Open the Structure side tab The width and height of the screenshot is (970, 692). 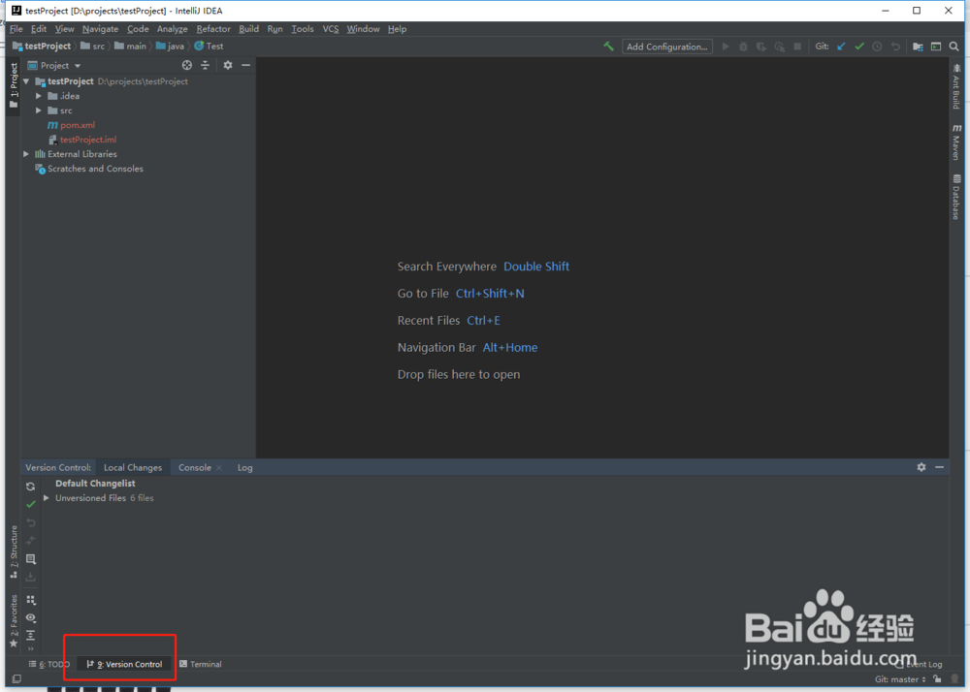tap(14, 552)
